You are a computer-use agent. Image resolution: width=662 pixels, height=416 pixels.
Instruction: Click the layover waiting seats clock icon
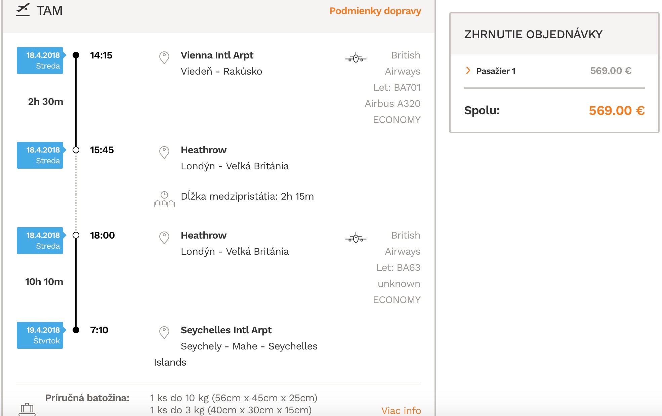coord(164,199)
